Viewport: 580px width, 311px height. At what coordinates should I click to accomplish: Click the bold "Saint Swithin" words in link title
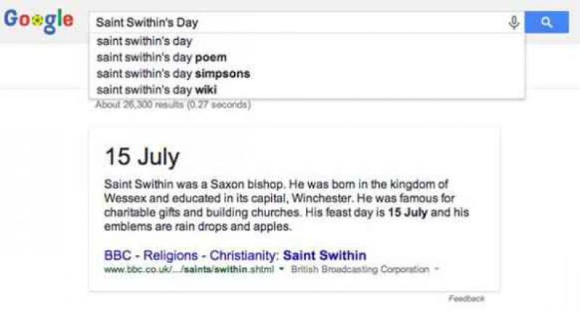tap(324, 255)
